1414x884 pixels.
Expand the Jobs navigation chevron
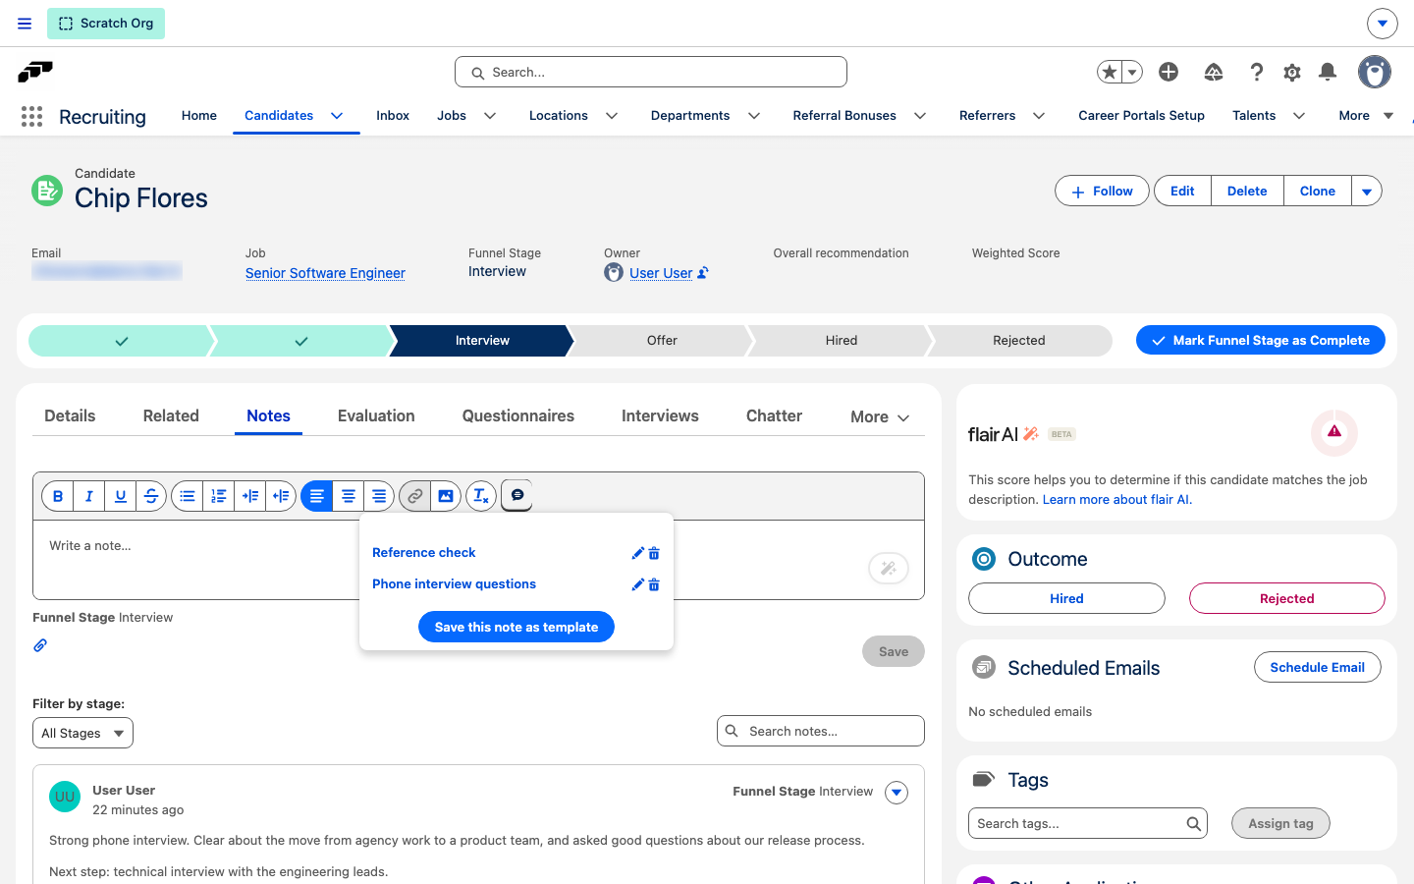coord(490,116)
